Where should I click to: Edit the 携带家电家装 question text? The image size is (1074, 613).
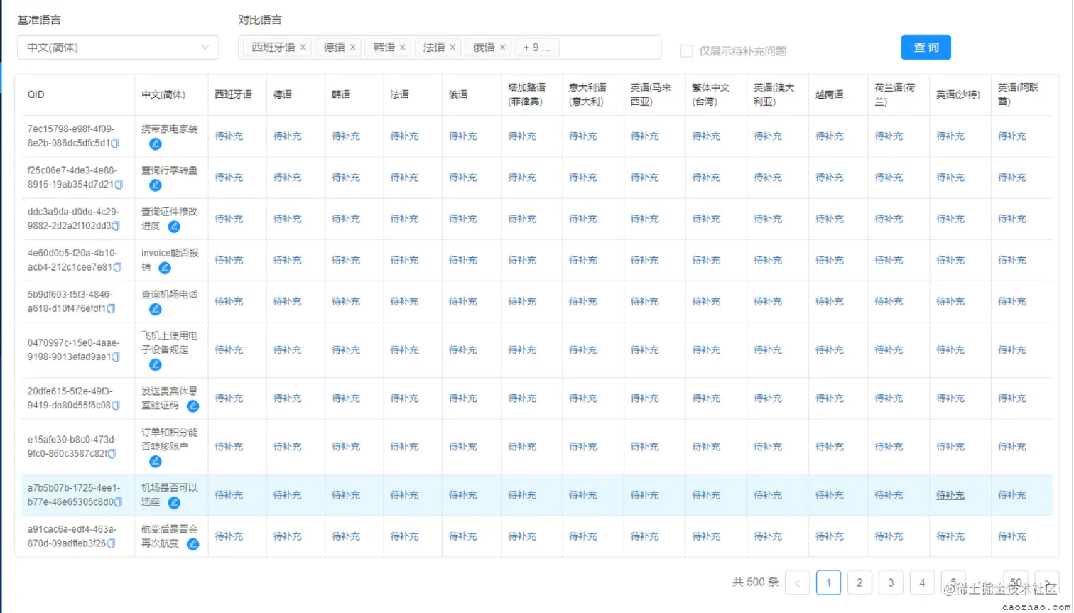[x=155, y=144]
